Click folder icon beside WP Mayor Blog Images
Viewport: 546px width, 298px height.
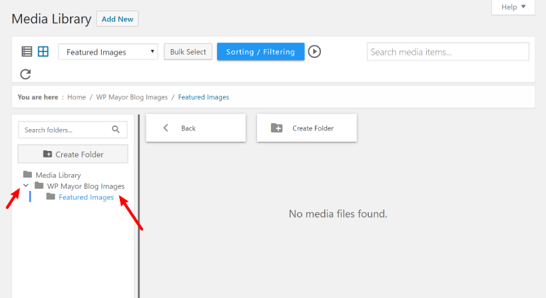coord(39,186)
